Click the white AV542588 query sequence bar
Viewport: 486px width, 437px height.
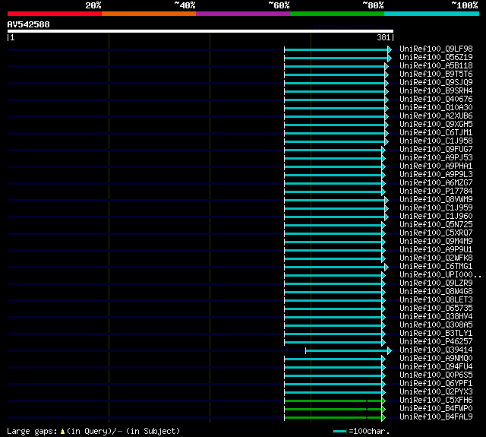pyautogui.click(x=200, y=31)
